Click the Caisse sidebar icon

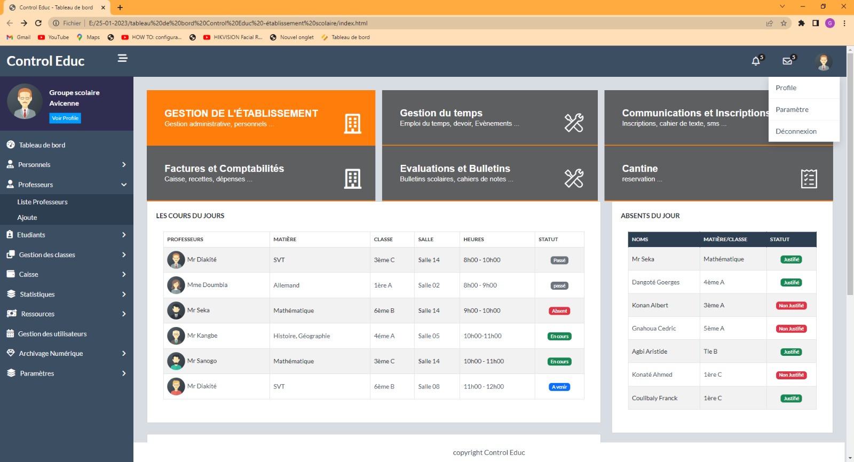(x=11, y=274)
